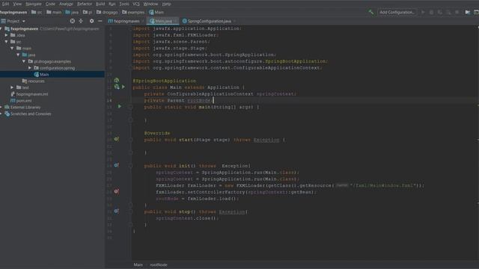Collapse the main folder in tree

click(x=12, y=48)
